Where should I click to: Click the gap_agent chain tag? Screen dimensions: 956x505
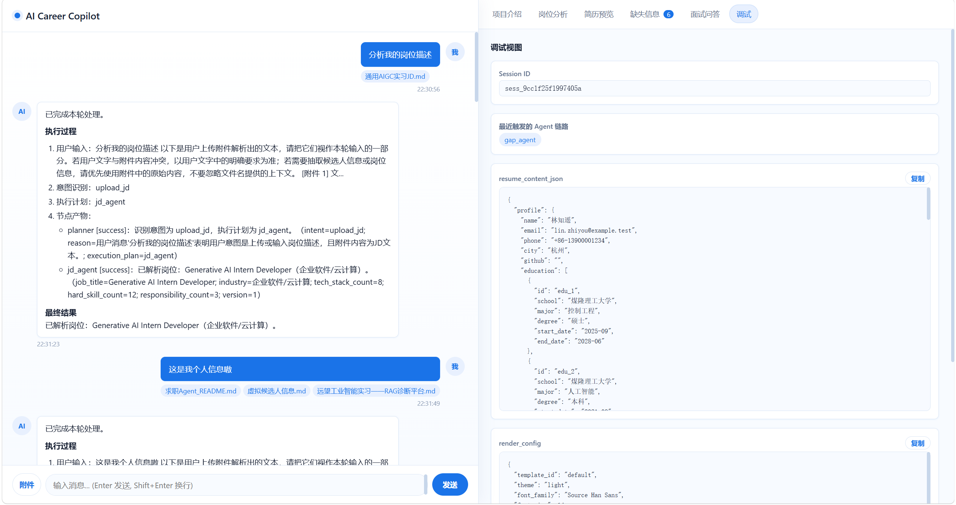tap(520, 140)
